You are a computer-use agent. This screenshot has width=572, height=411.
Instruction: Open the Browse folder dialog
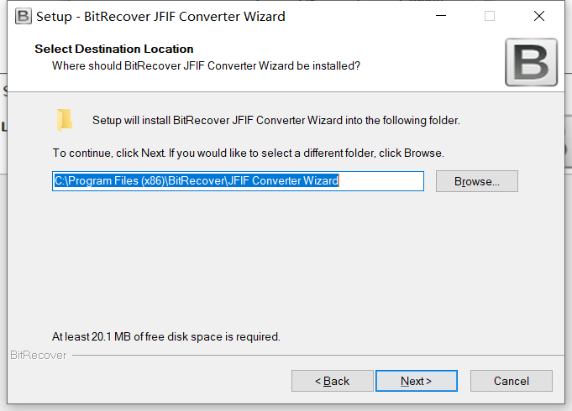[477, 181]
